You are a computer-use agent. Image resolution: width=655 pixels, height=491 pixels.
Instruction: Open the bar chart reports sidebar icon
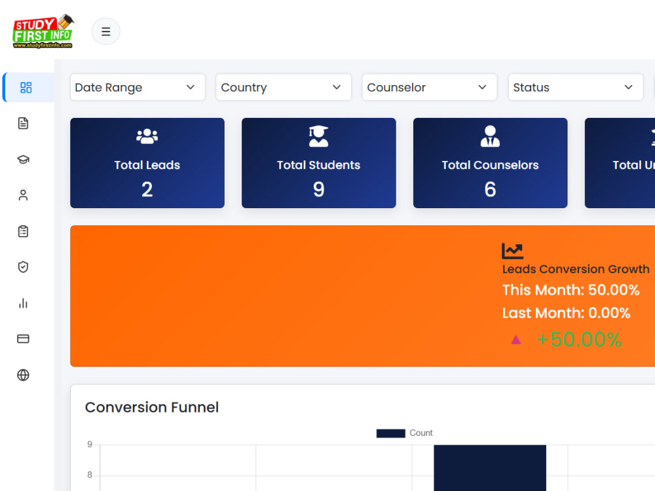coord(24,303)
